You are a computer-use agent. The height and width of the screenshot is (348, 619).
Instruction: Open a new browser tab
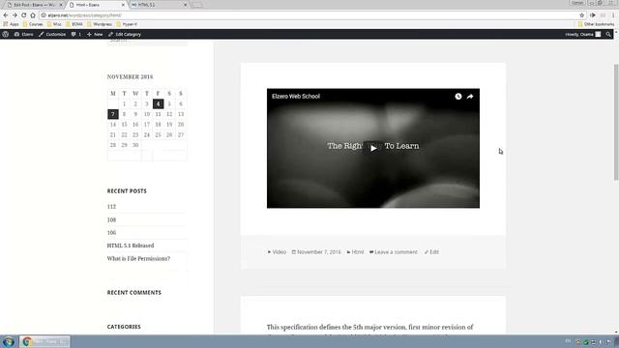[x=197, y=5]
